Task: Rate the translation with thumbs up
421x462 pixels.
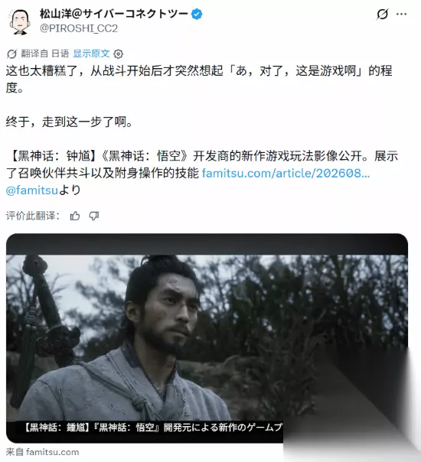Action: coord(75,216)
